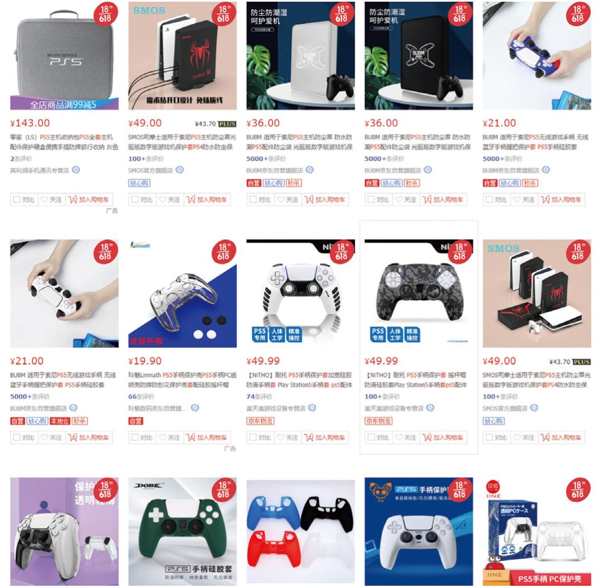Click the cart icon for the ¥19.90 item
This screenshot has height=586, width=603.
(x=191, y=438)
